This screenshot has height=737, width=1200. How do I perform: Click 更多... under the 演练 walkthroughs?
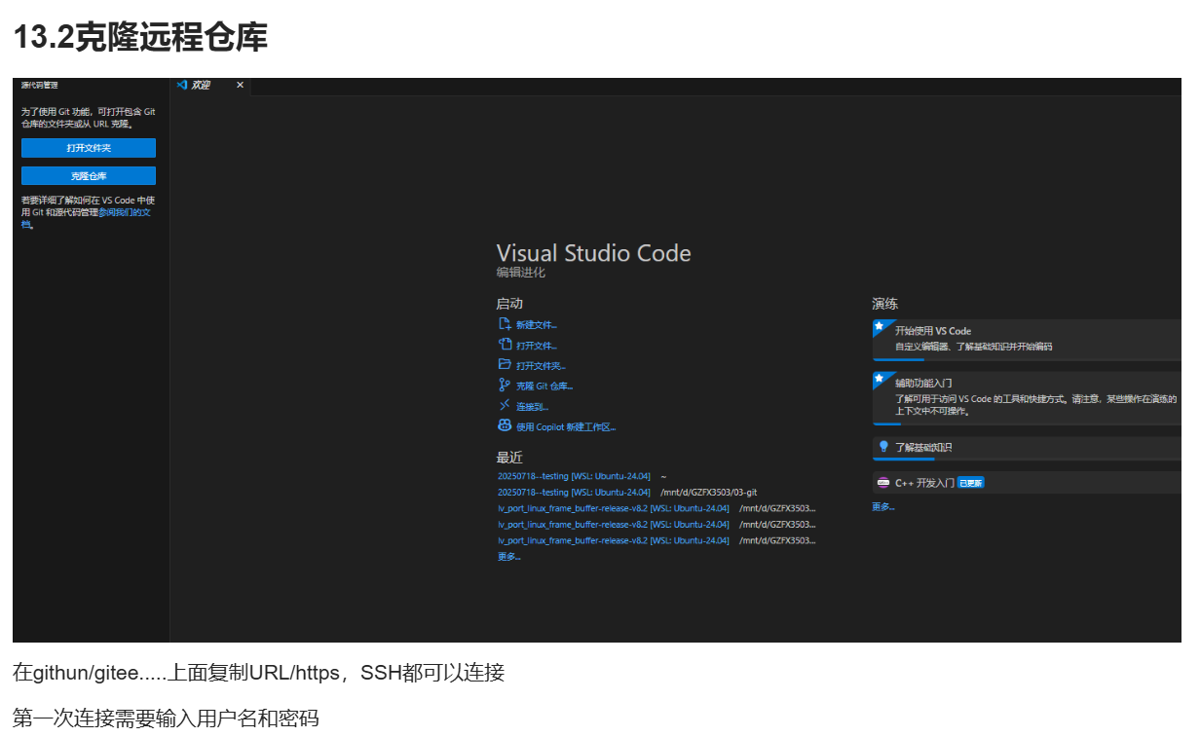coord(882,506)
